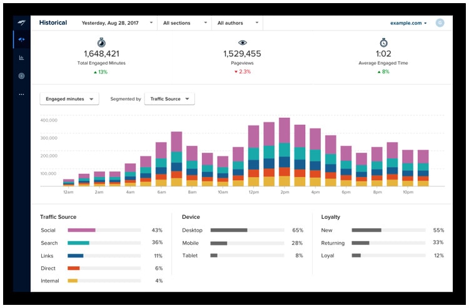Open the more options ellipsis in sidebar
The image size is (469, 308).
point(21,94)
